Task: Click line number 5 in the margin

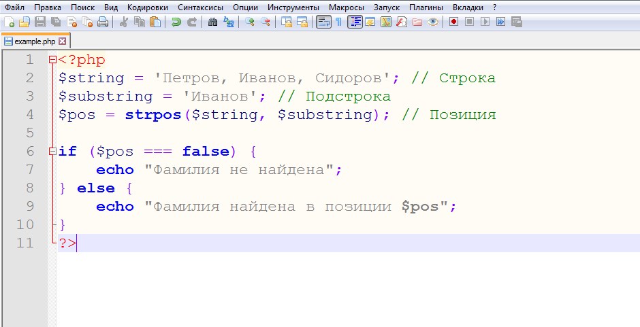Action: tap(29, 133)
